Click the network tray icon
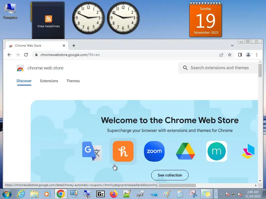 click(x=234, y=194)
